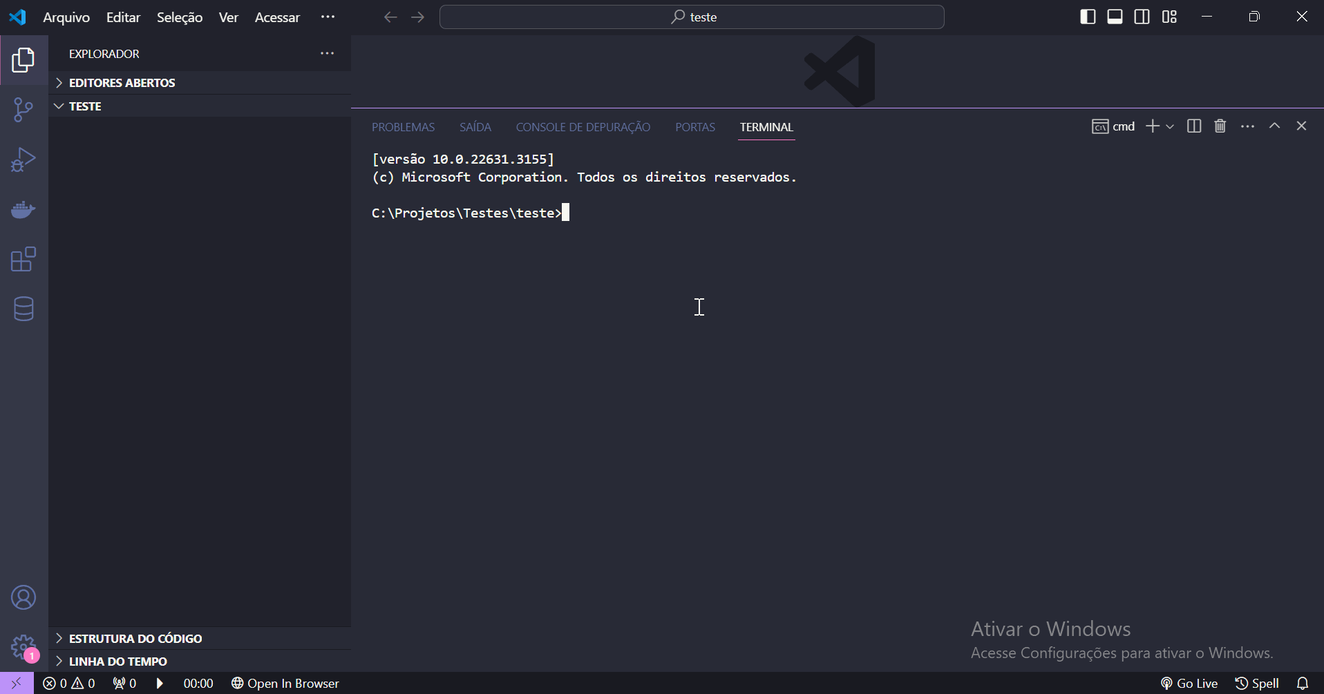
Task: Open the Source Control view
Action: [x=23, y=110]
